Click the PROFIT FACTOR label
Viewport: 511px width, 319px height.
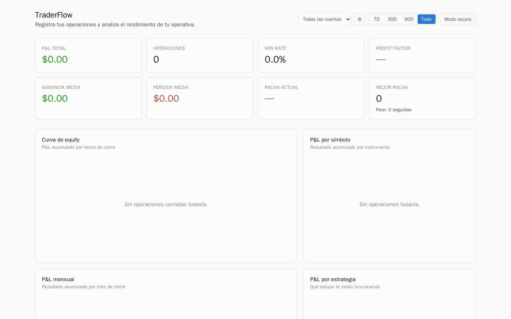(x=393, y=48)
